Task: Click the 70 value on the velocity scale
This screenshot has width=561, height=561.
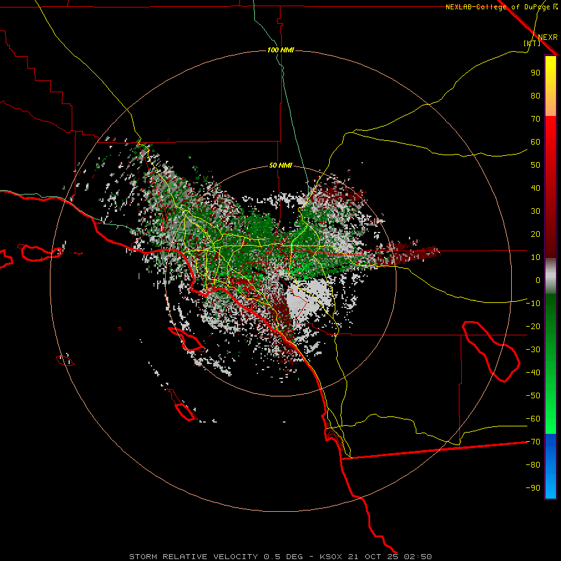Action: pyautogui.click(x=535, y=119)
